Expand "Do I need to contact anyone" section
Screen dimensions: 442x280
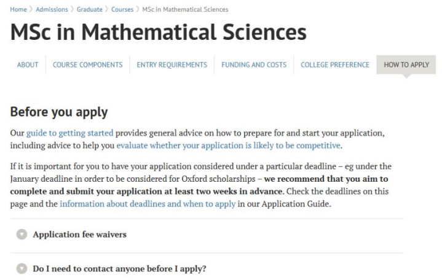[x=119, y=268]
